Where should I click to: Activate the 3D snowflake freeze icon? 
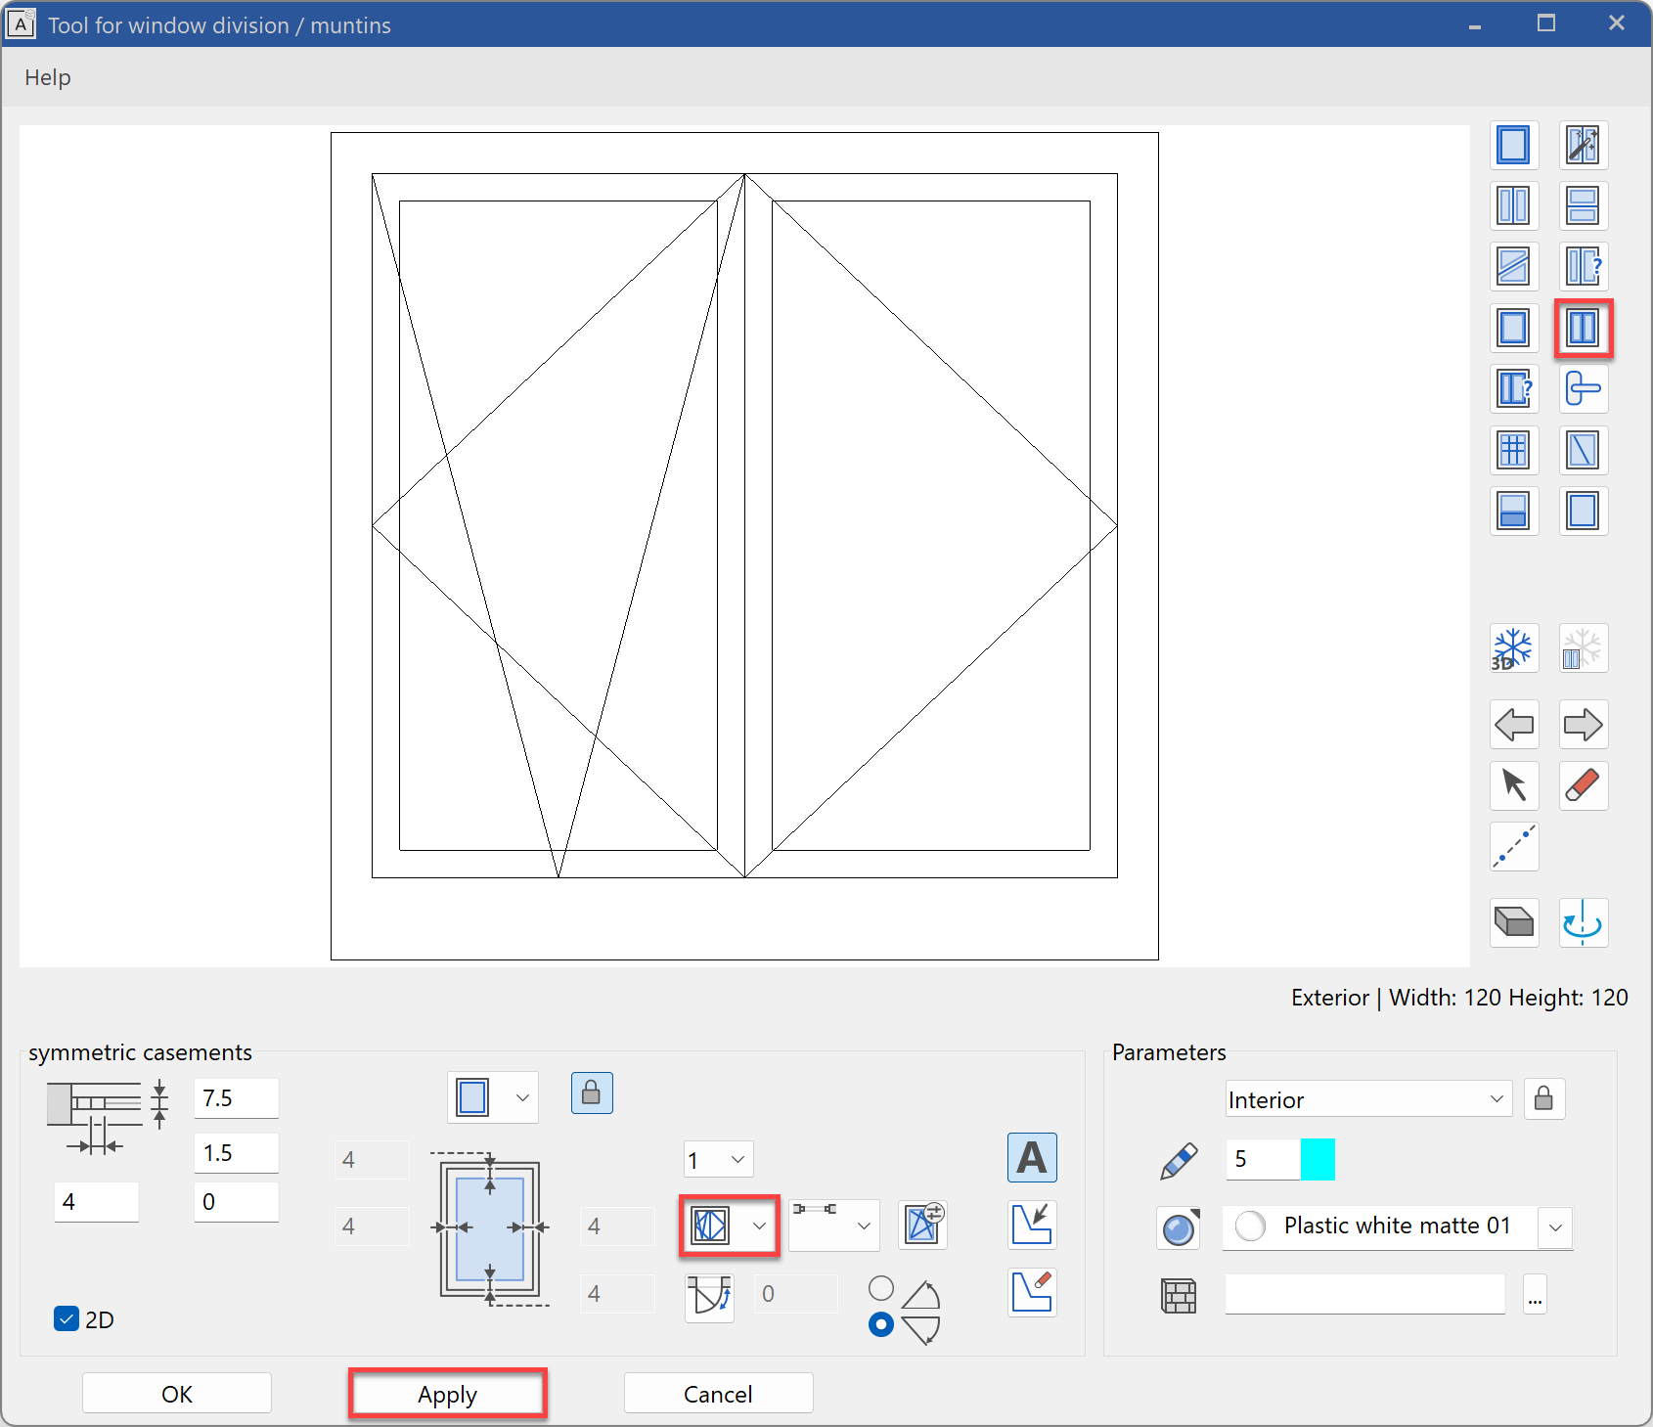point(1513,648)
